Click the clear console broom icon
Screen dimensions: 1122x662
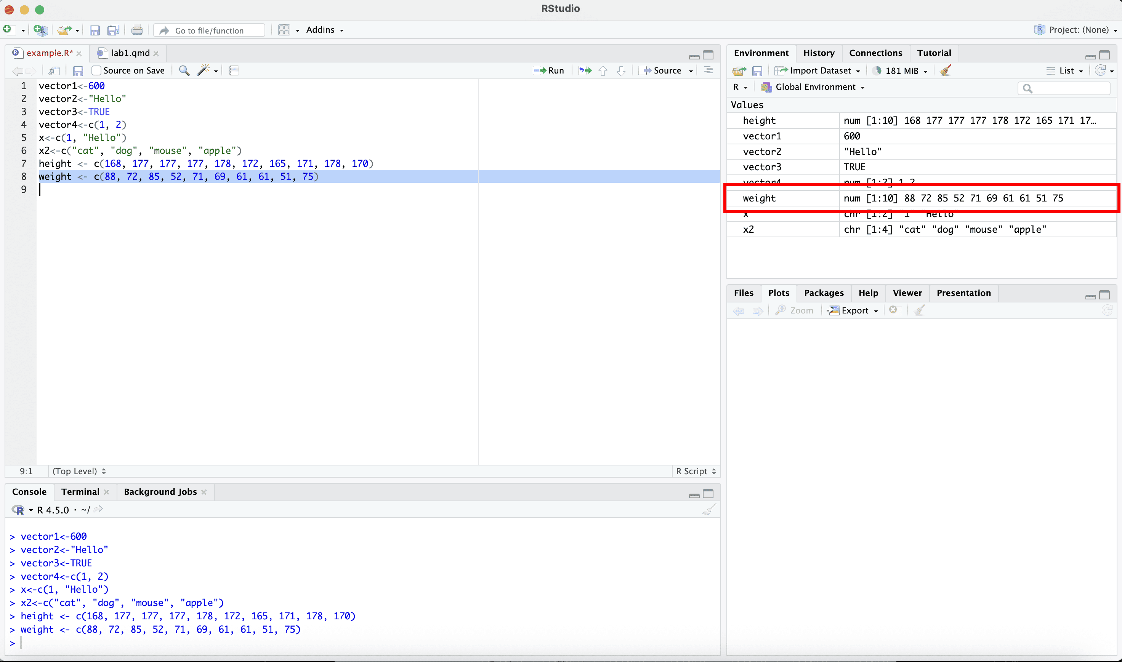point(709,509)
